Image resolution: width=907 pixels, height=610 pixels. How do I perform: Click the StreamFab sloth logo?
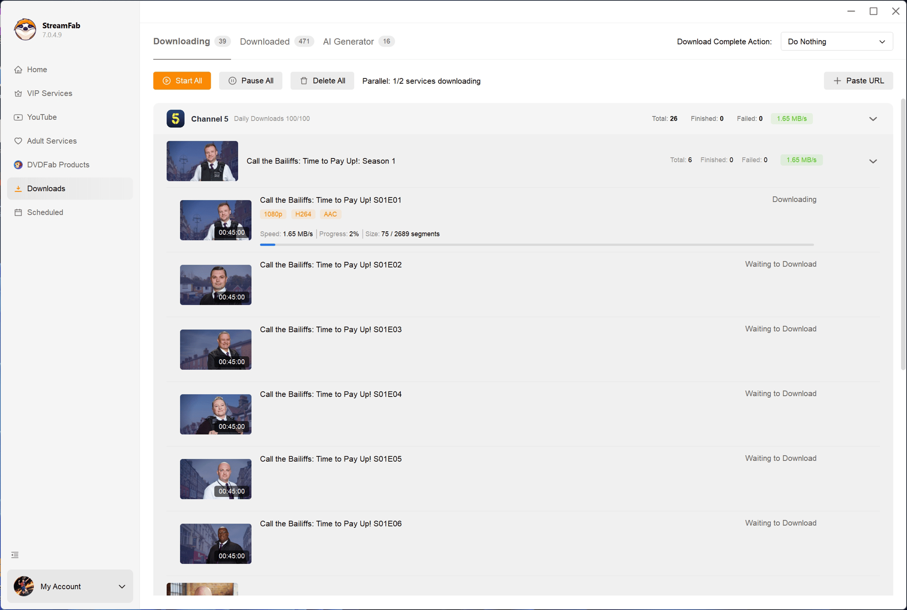(25, 29)
